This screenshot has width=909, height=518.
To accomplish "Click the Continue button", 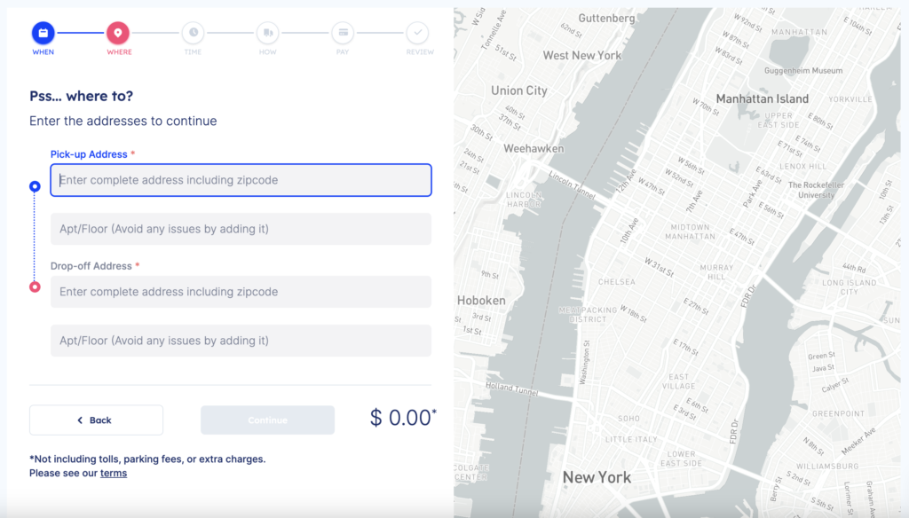I will (x=268, y=420).
